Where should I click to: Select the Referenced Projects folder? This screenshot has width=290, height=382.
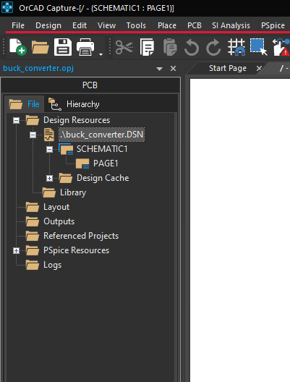[x=81, y=236]
